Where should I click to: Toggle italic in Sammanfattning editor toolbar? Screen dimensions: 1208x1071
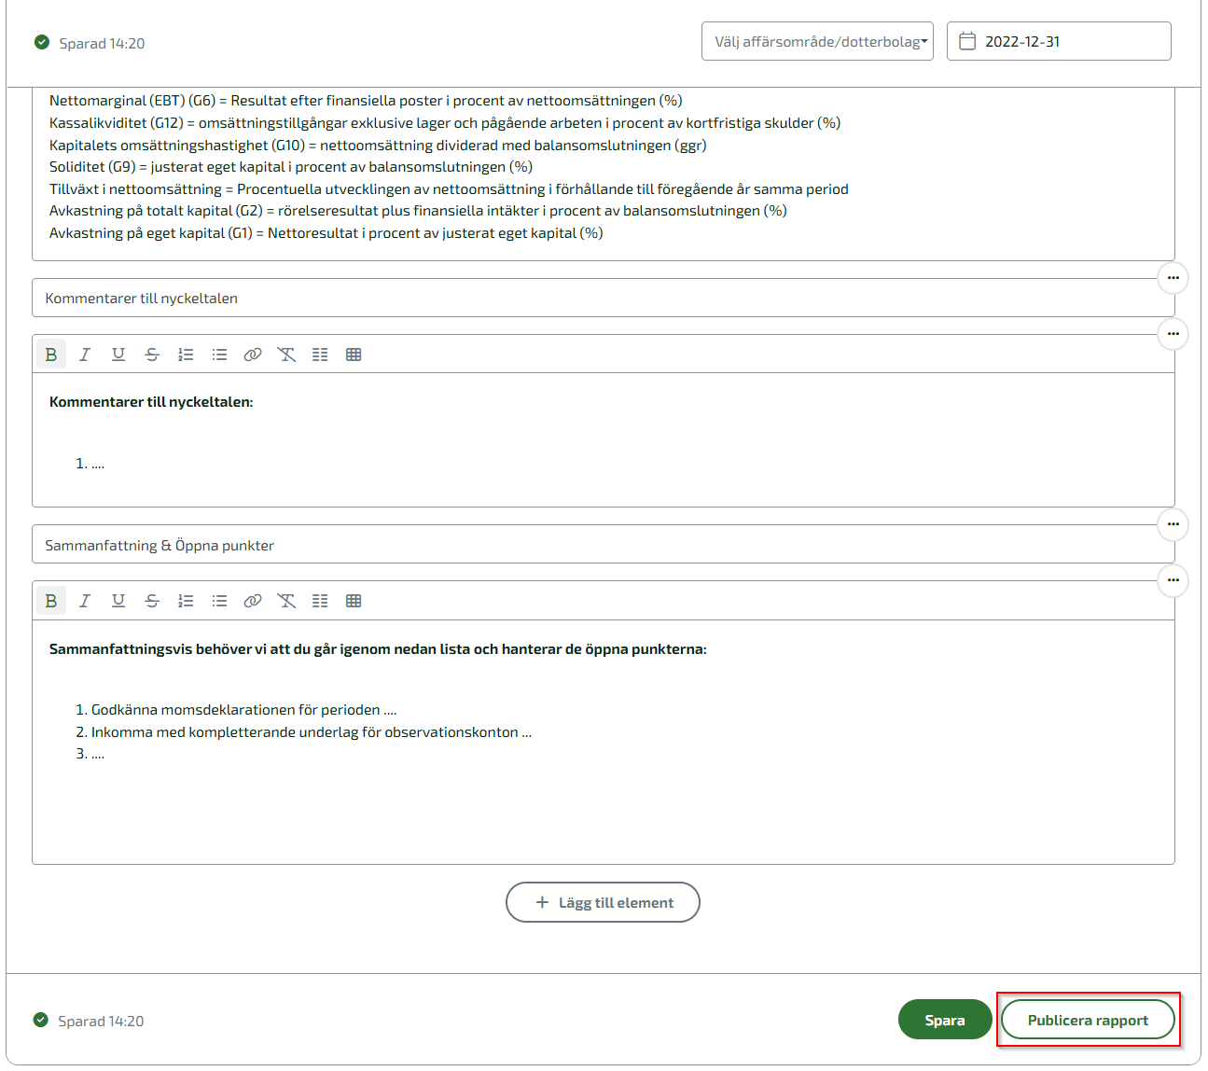point(85,601)
